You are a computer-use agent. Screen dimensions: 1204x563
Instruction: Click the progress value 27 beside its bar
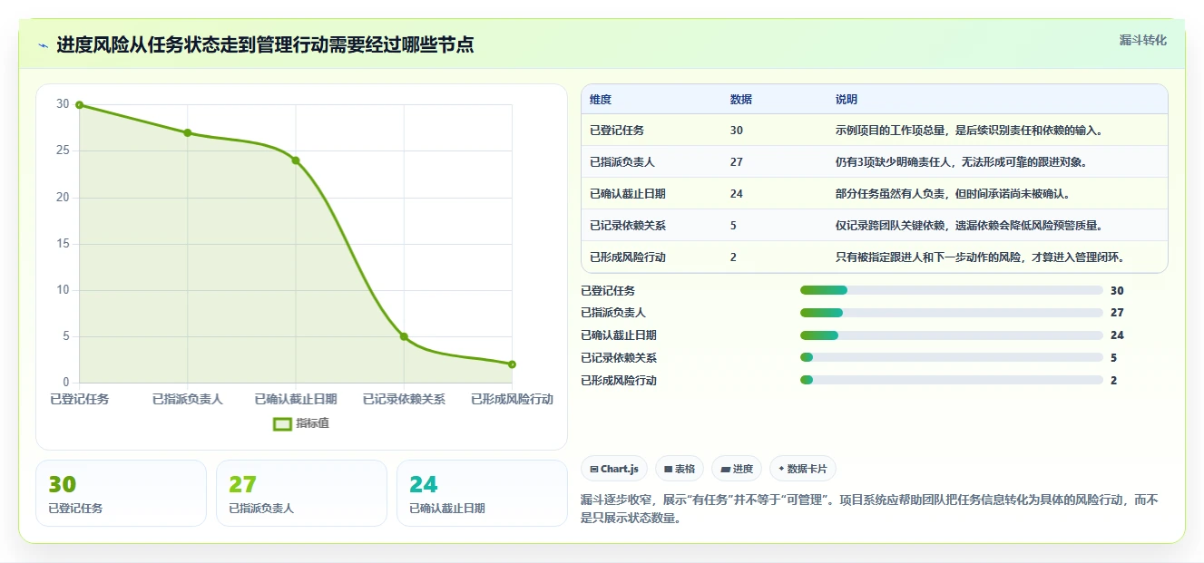1117,313
